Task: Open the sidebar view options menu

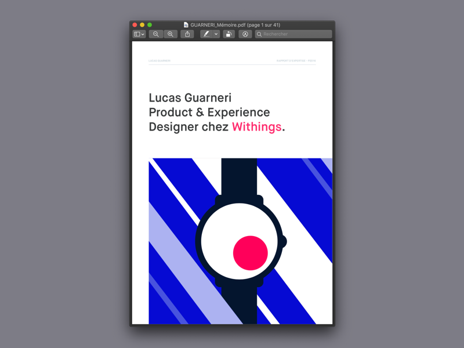Action: pos(139,34)
